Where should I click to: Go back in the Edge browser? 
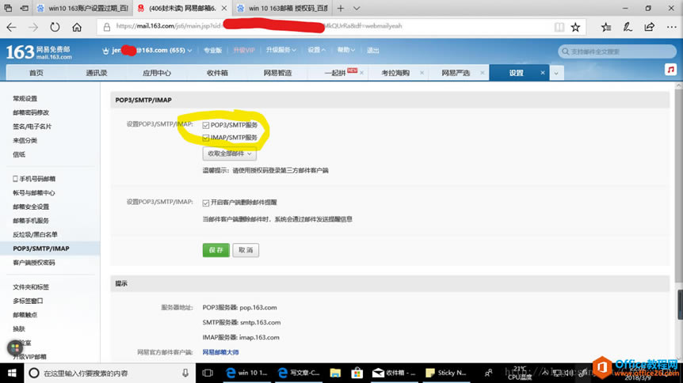(11, 28)
